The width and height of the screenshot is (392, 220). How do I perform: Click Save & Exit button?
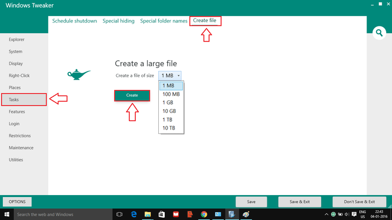pyautogui.click(x=299, y=202)
